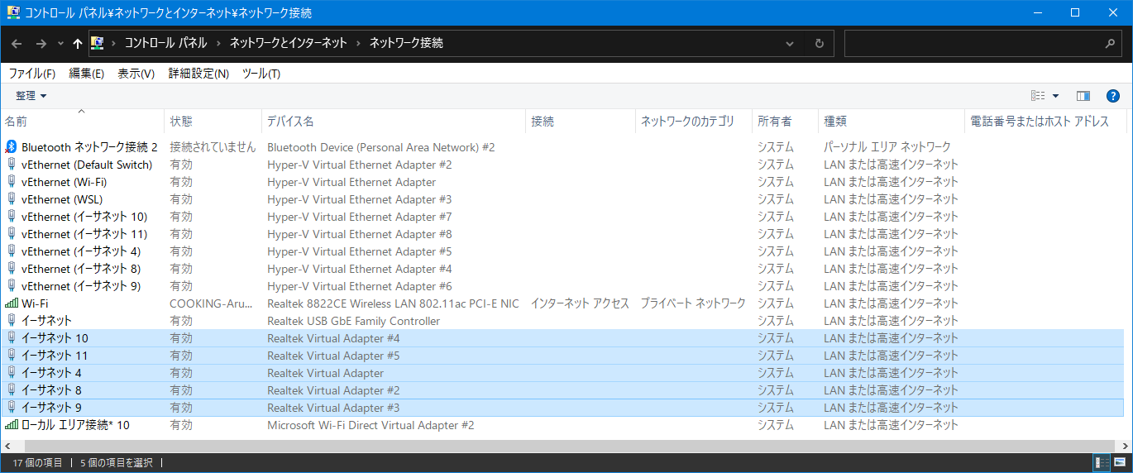
Task: Select the vEthernet (Default Switch) adapter icon
Action: click(11, 165)
